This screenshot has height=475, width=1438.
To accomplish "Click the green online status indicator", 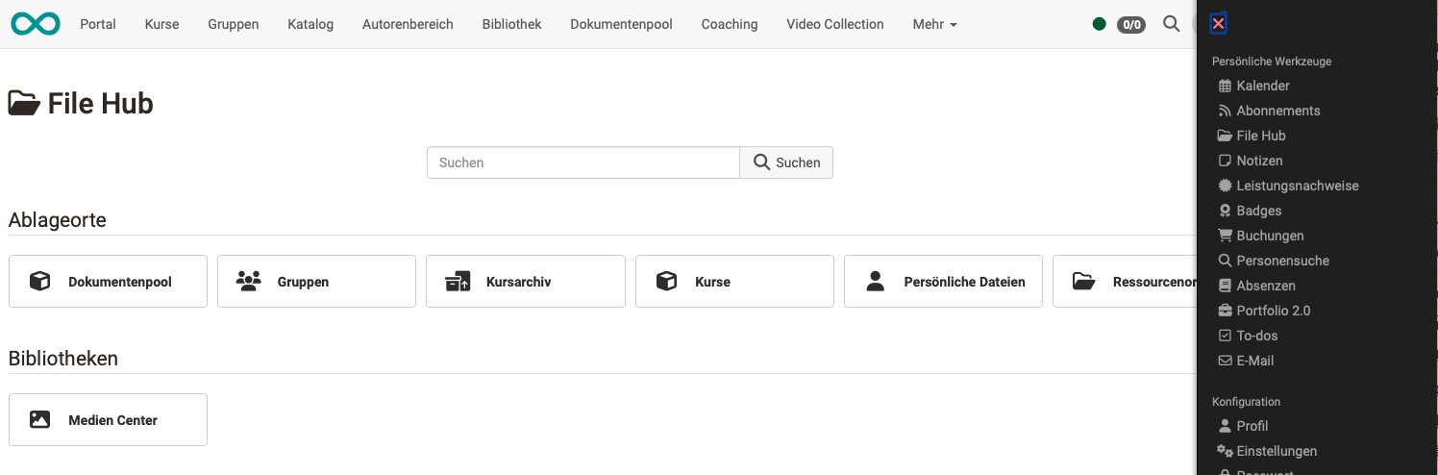I will pyautogui.click(x=1100, y=24).
